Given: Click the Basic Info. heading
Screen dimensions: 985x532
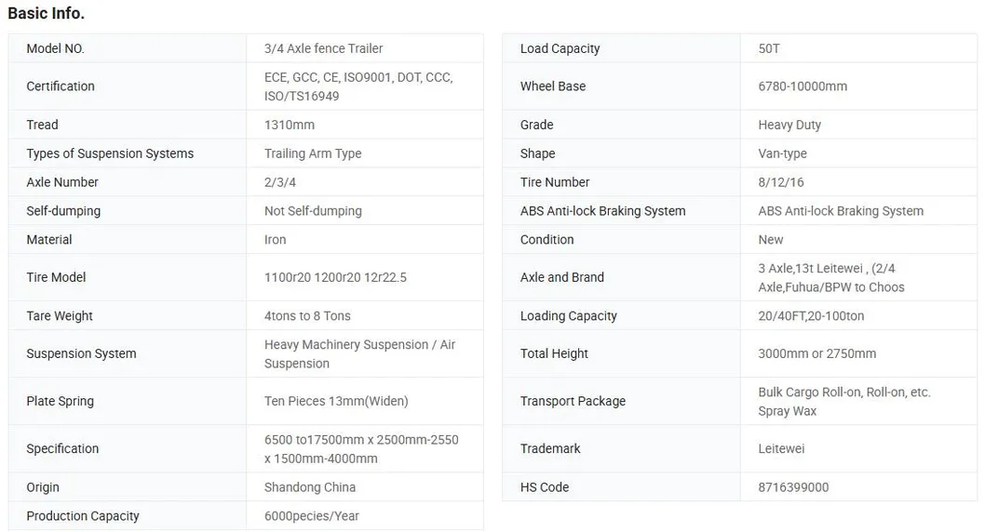Looking at the screenshot, I should point(46,13).
